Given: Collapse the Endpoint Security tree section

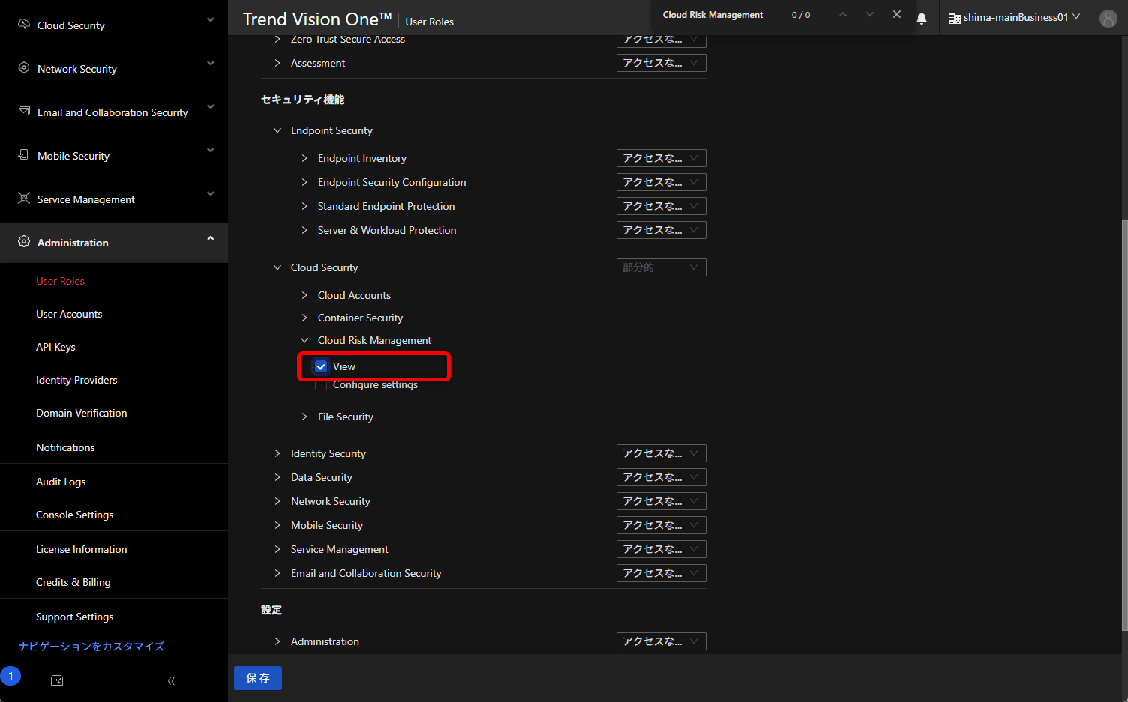Looking at the screenshot, I should click(x=277, y=130).
